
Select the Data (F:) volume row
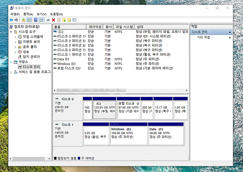121,59
